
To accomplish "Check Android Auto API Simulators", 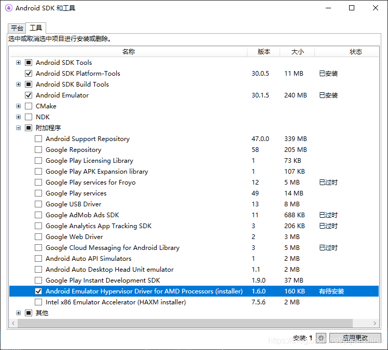I will coord(38,258).
